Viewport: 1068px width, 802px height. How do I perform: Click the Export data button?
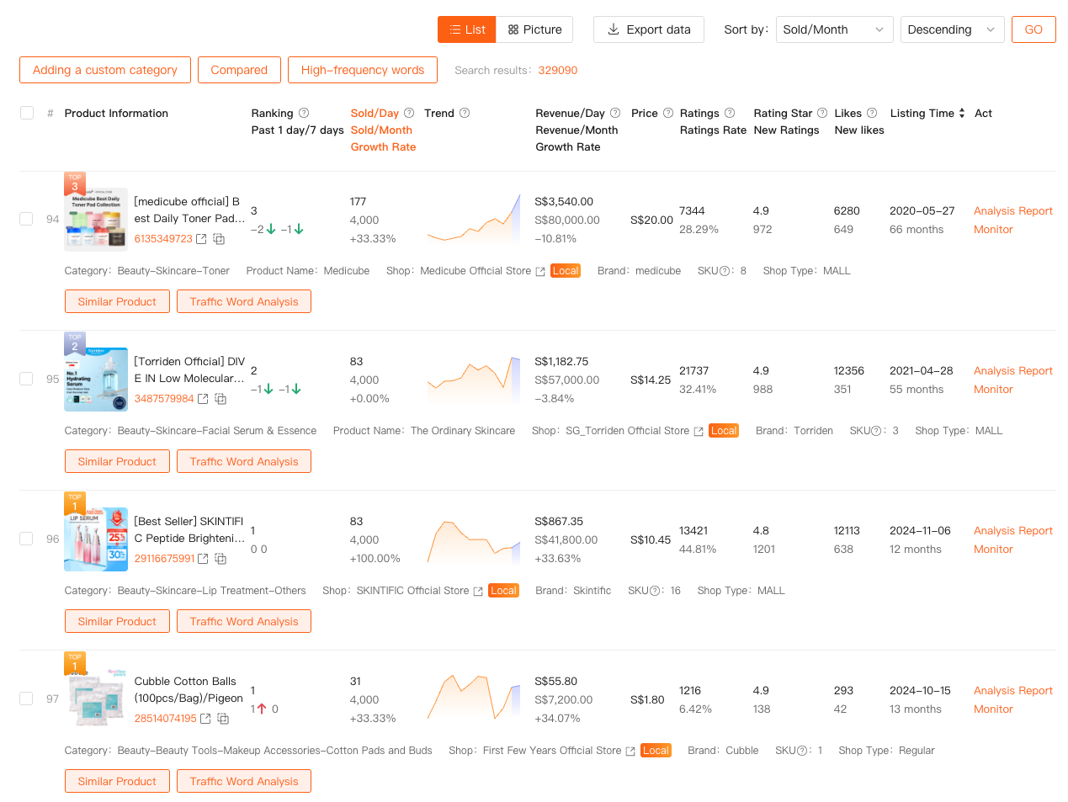pyautogui.click(x=648, y=29)
